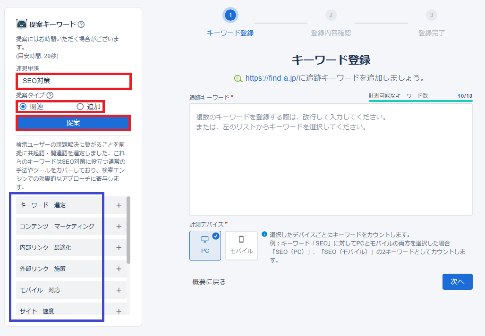Click the robot icon in 提案キーワード header
This screenshot has width=485, height=336.
pyautogui.click(x=22, y=24)
